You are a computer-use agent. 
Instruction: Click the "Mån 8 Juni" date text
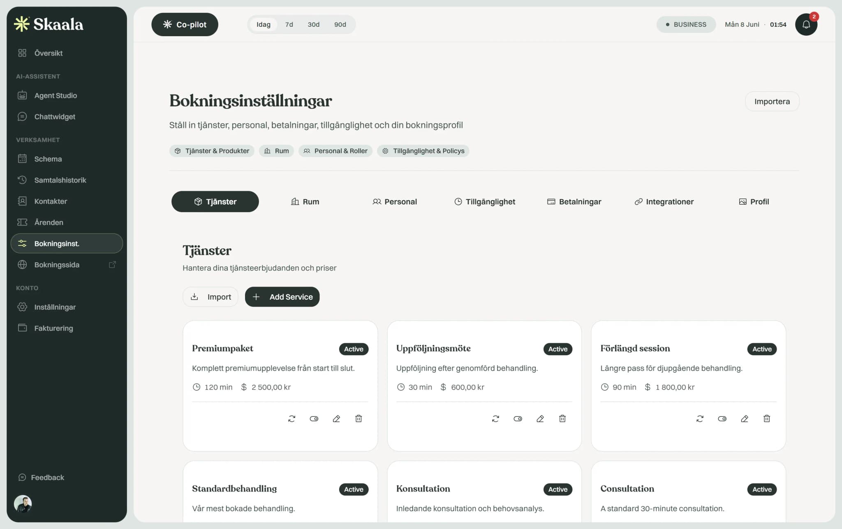click(742, 25)
